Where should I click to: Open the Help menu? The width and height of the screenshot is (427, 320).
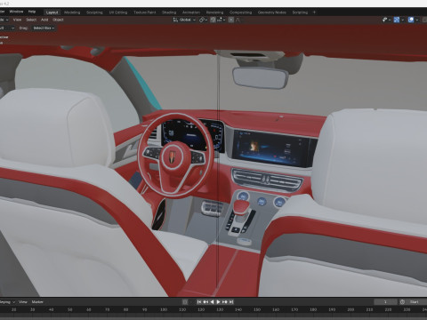click(x=32, y=12)
